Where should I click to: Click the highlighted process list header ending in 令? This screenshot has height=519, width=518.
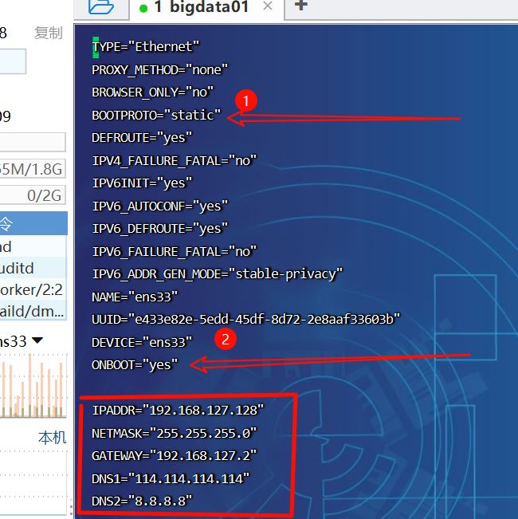pyautogui.click(x=33, y=223)
